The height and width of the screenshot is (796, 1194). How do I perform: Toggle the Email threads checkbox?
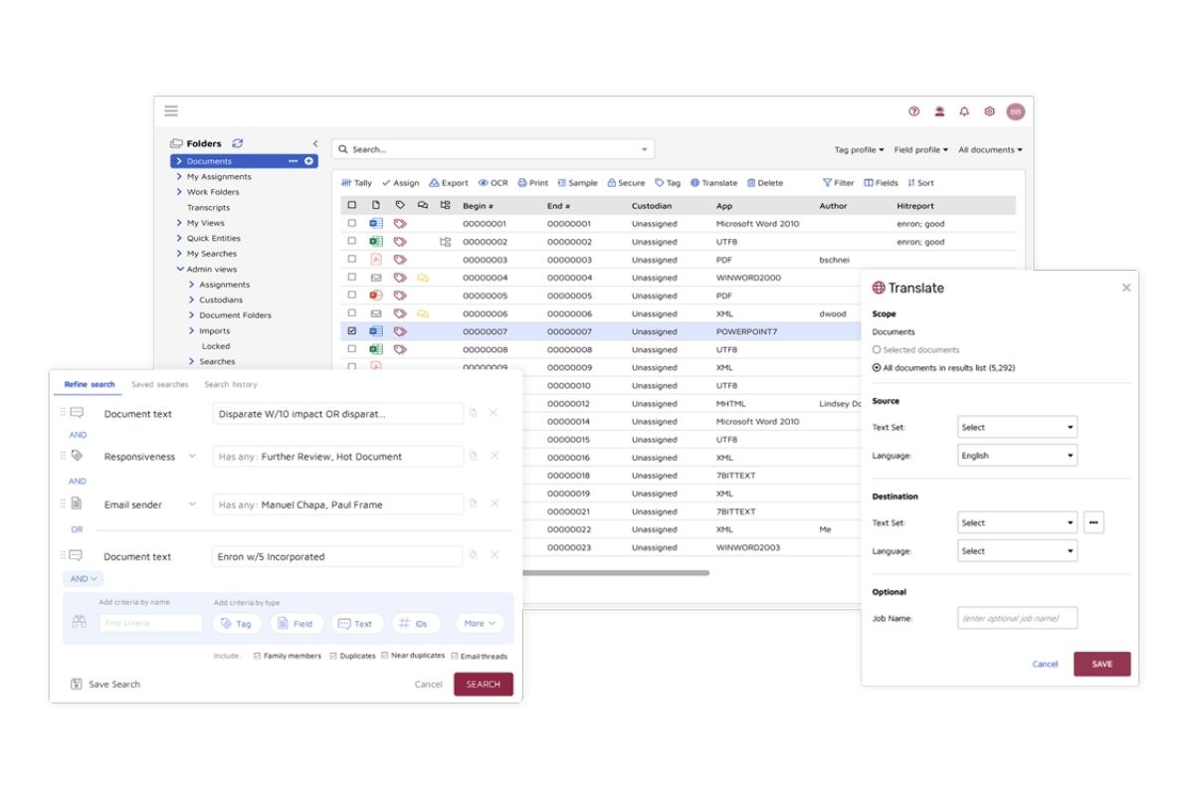[x=454, y=656]
